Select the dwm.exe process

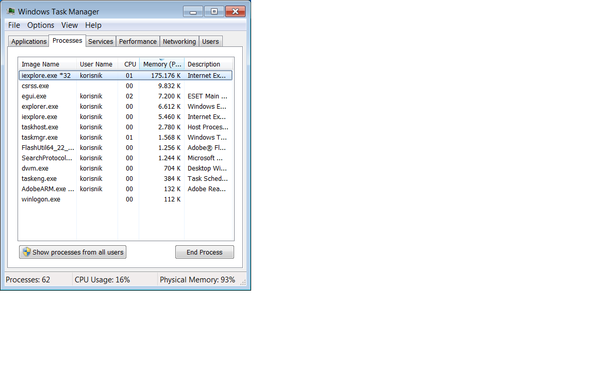click(x=125, y=168)
